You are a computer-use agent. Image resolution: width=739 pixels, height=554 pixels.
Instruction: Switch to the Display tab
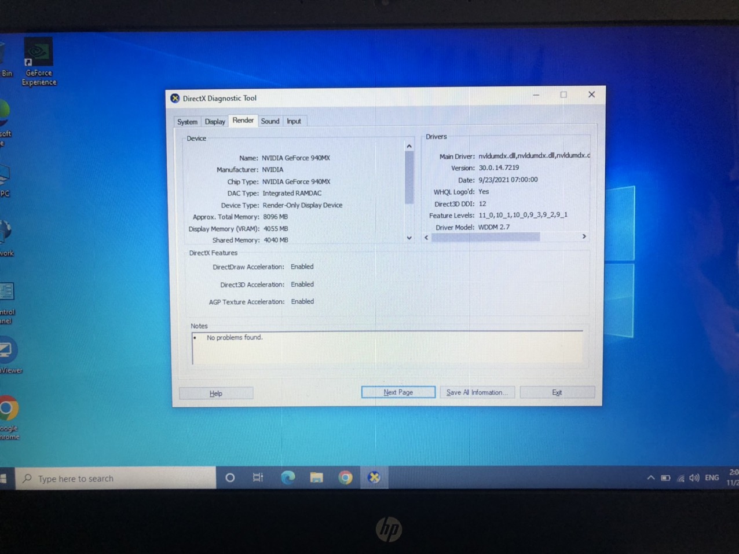215,122
